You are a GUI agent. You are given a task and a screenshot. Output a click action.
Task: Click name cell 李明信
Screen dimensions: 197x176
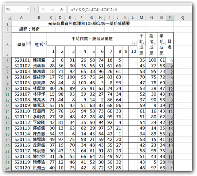click(x=39, y=117)
